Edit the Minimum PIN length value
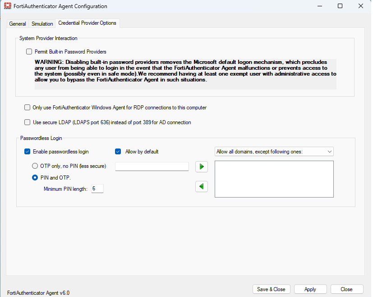The height and width of the screenshot is (297, 373). [x=97, y=188]
